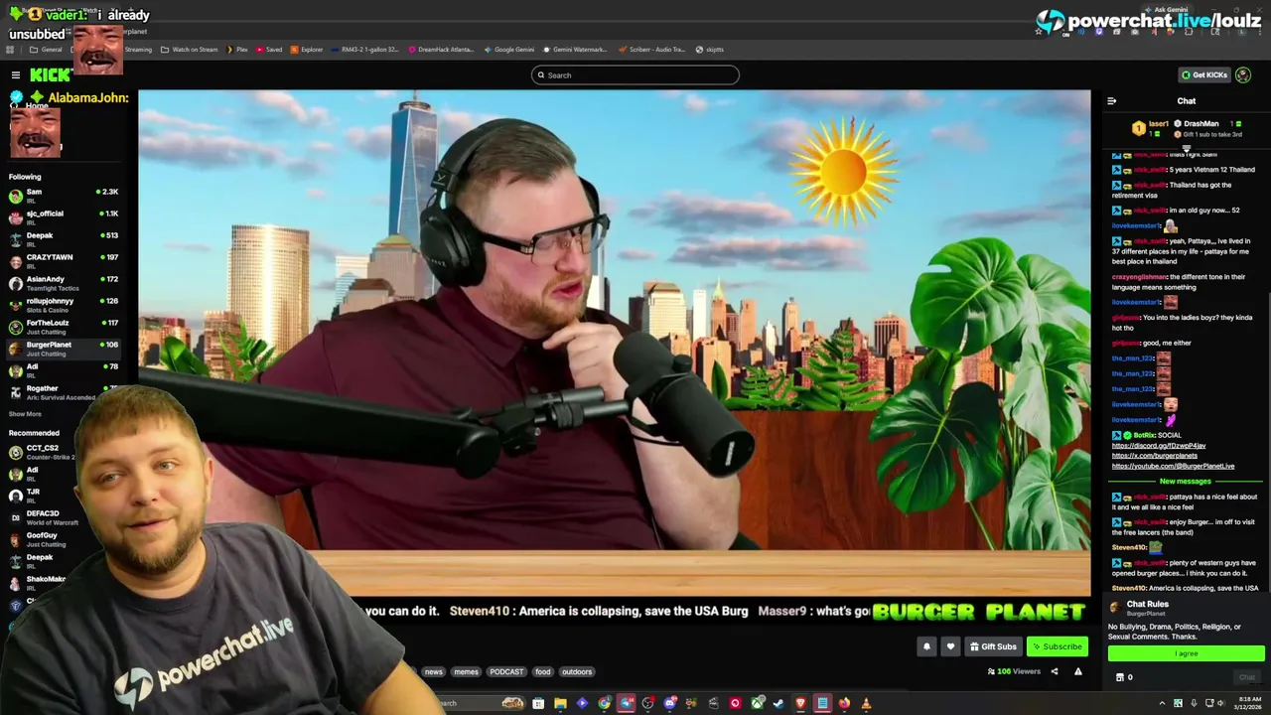Open the Scriberr Audio bookmark
This screenshot has width=1271, height=715.
click(651, 50)
